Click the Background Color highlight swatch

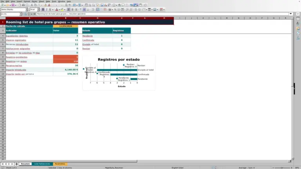coord(62,9)
